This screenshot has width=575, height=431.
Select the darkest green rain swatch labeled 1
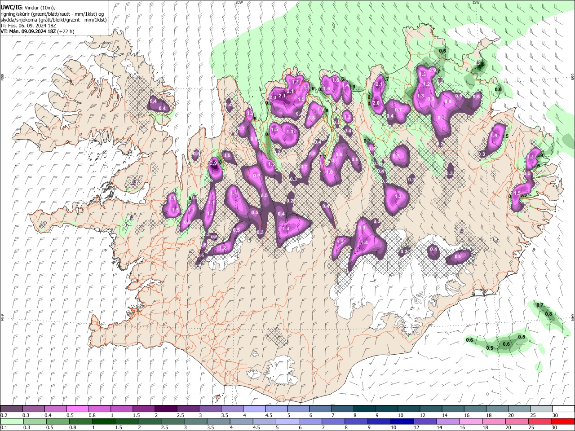pos(103,422)
